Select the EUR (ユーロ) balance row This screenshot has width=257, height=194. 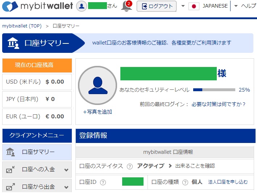pyautogui.click(x=37, y=117)
